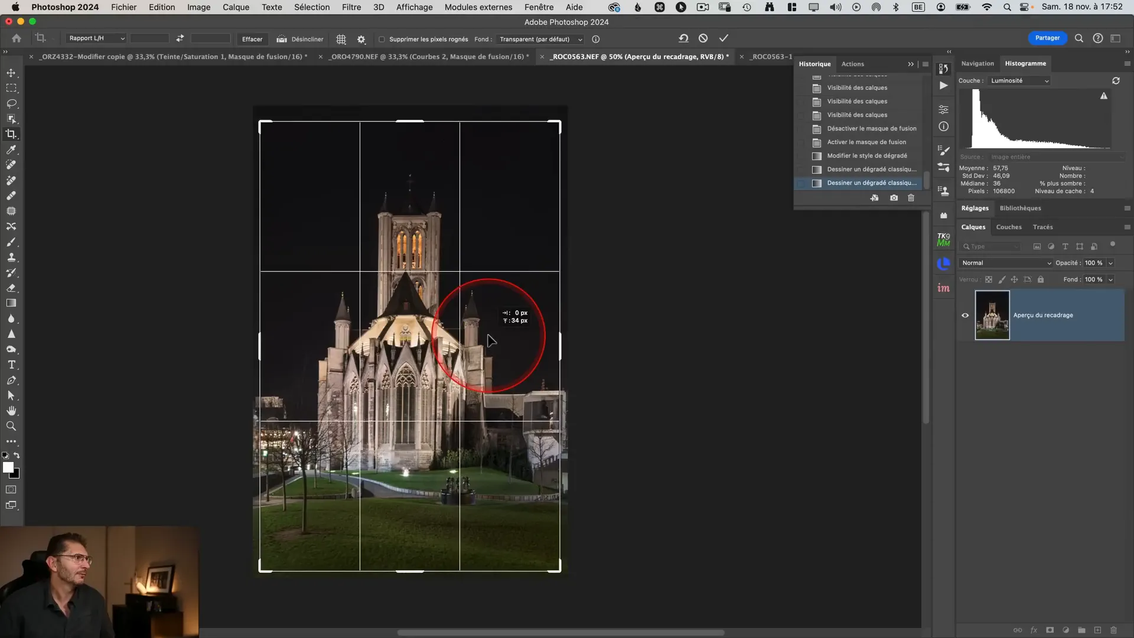Click the Partager button
The width and height of the screenshot is (1134, 638).
point(1047,38)
